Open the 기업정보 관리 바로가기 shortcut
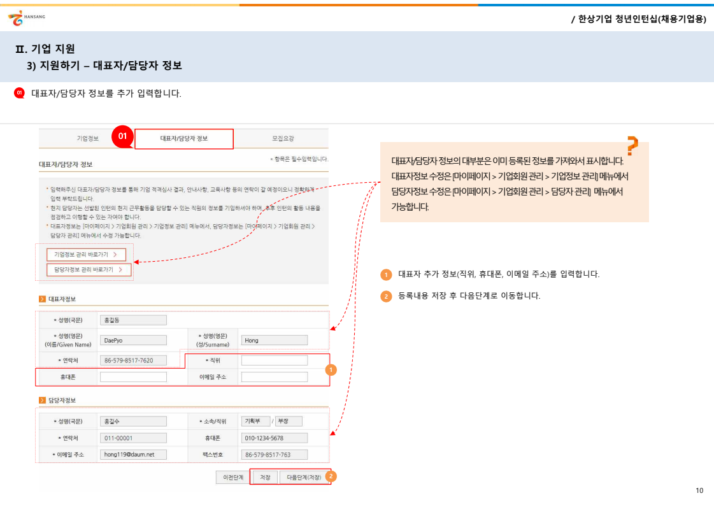Image resolution: width=714 pixels, height=505 pixels. (86, 254)
